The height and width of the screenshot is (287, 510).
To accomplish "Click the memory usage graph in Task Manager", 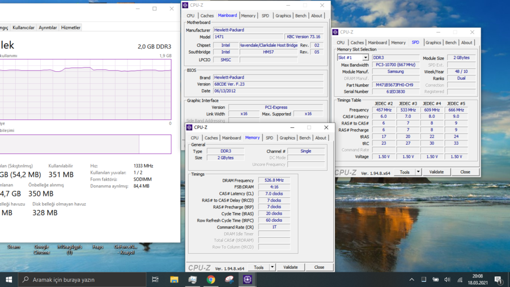I will point(85,89).
